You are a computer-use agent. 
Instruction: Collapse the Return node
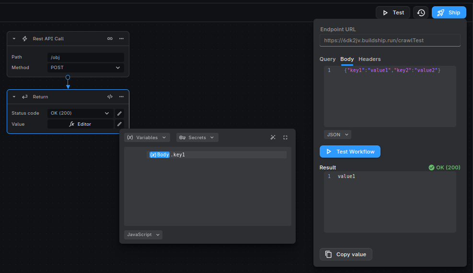[x=14, y=96]
